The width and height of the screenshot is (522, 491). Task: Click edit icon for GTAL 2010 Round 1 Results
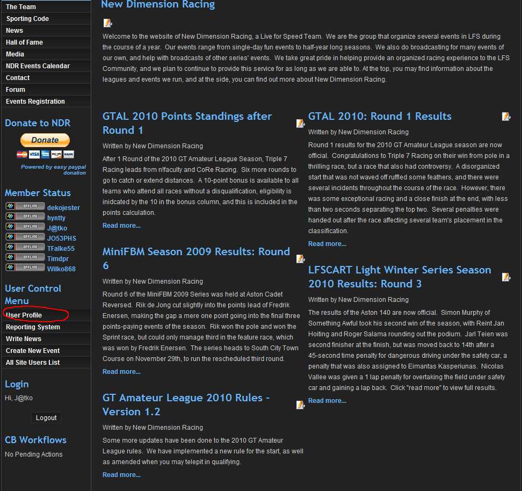point(506,116)
